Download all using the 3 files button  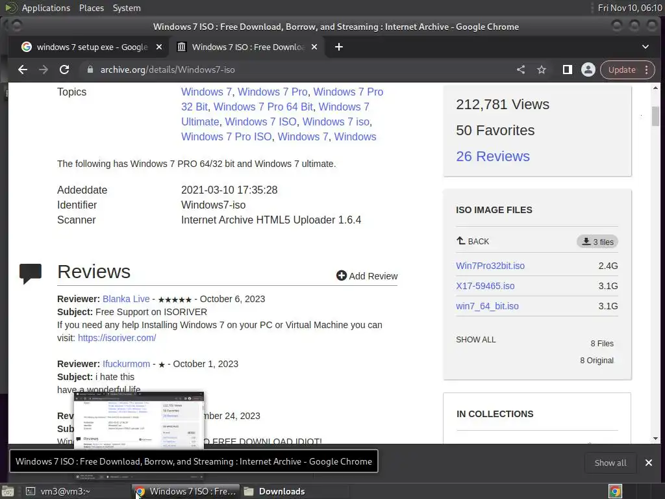(597, 242)
